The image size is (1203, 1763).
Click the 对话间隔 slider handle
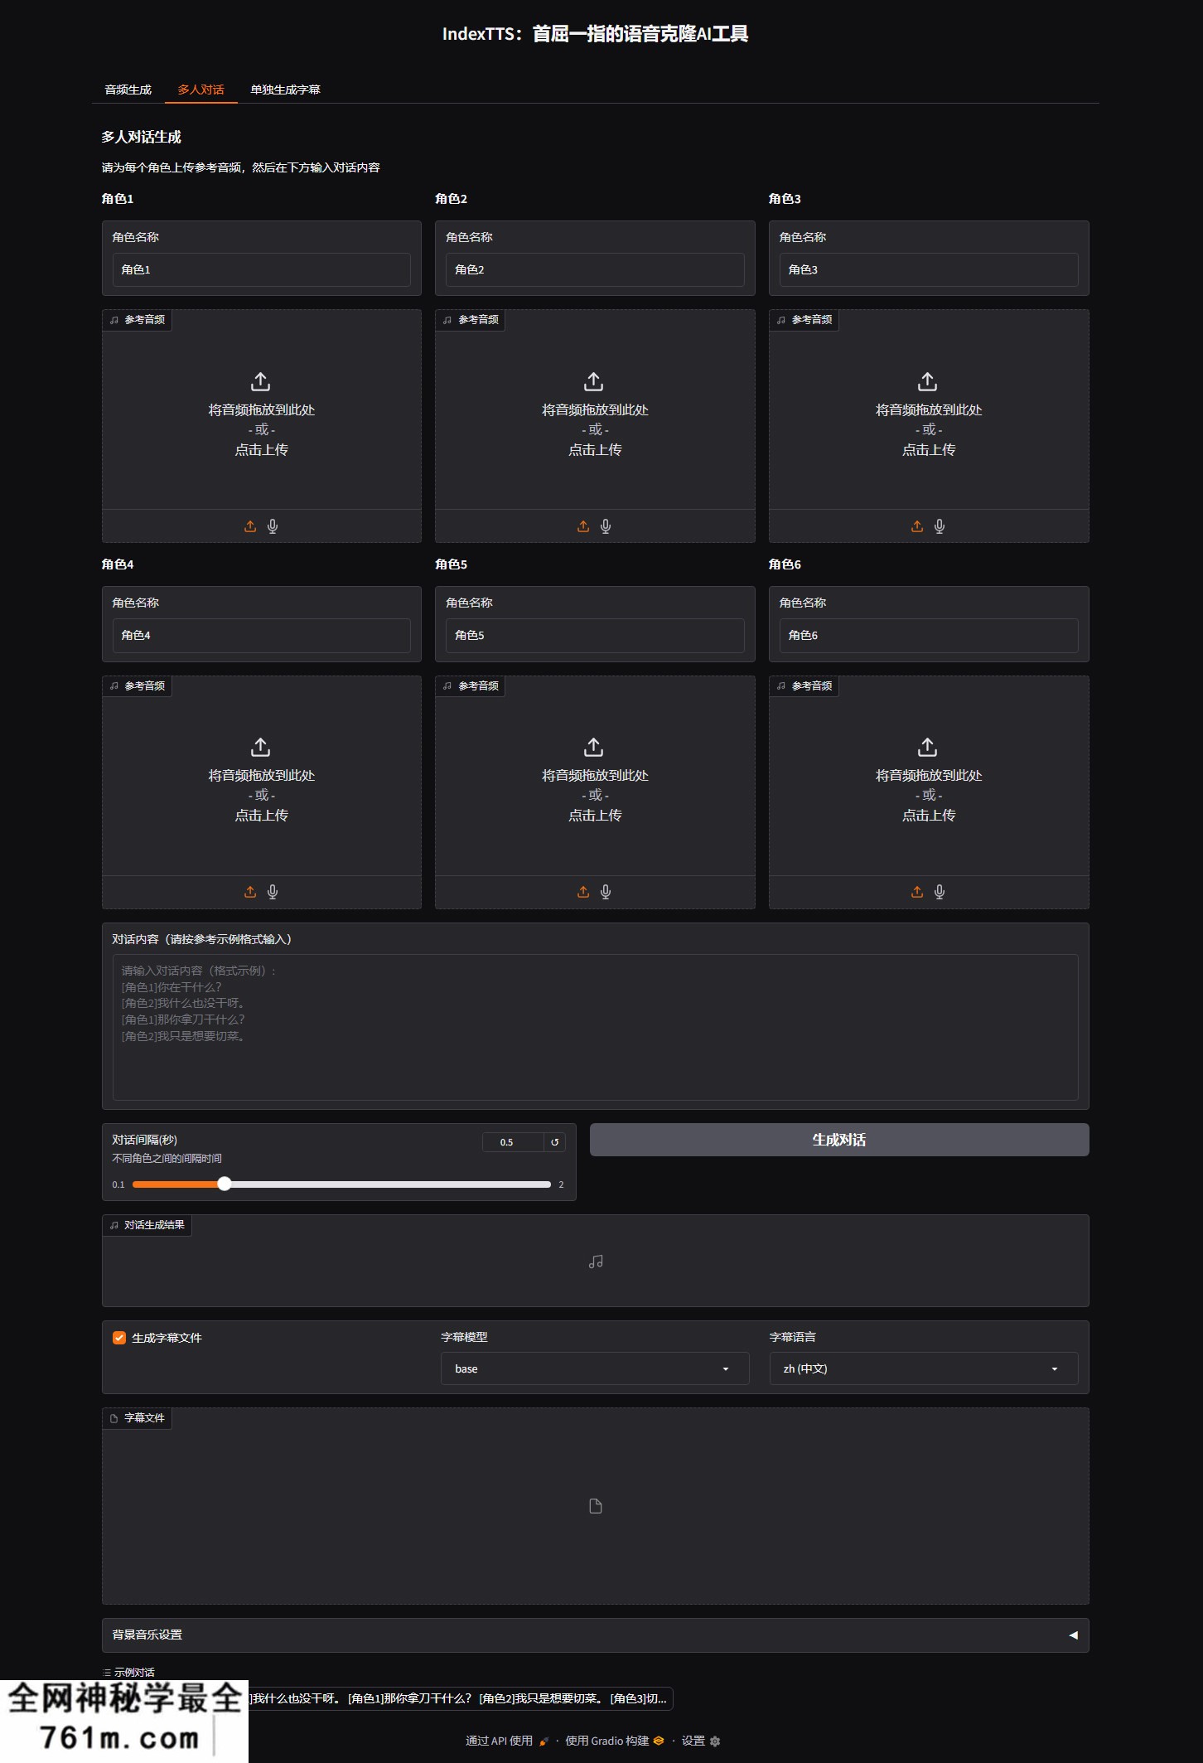pyautogui.click(x=225, y=1184)
